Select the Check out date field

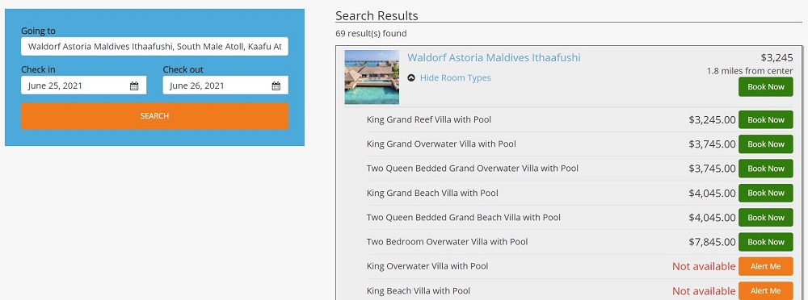(x=225, y=85)
